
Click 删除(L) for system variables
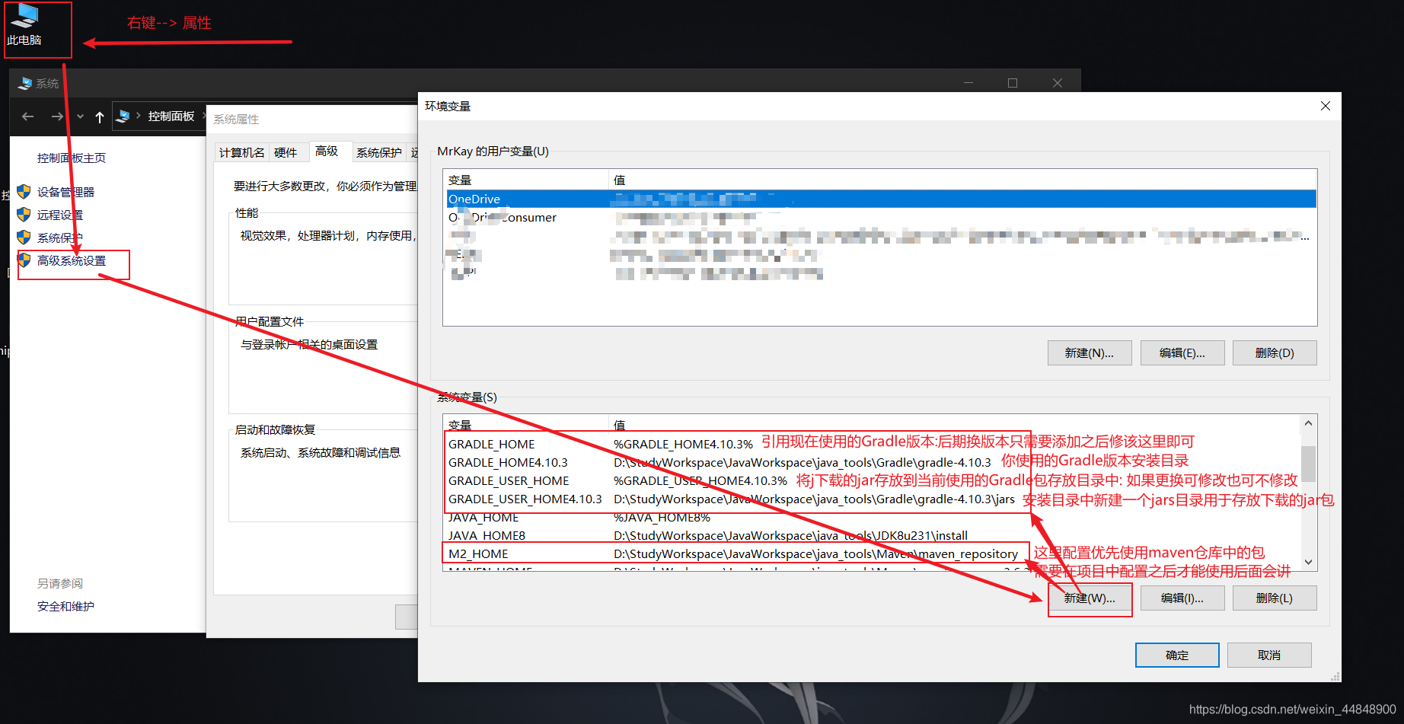[x=1275, y=598]
